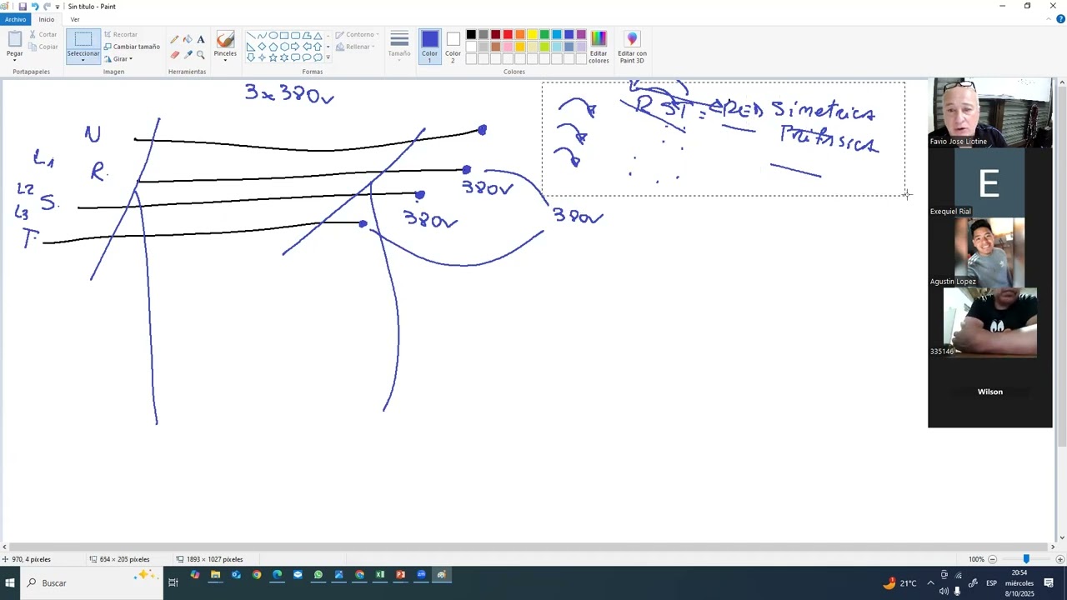This screenshot has width=1067, height=600.
Task: Pick the yellow color swatch
Action: click(x=532, y=35)
